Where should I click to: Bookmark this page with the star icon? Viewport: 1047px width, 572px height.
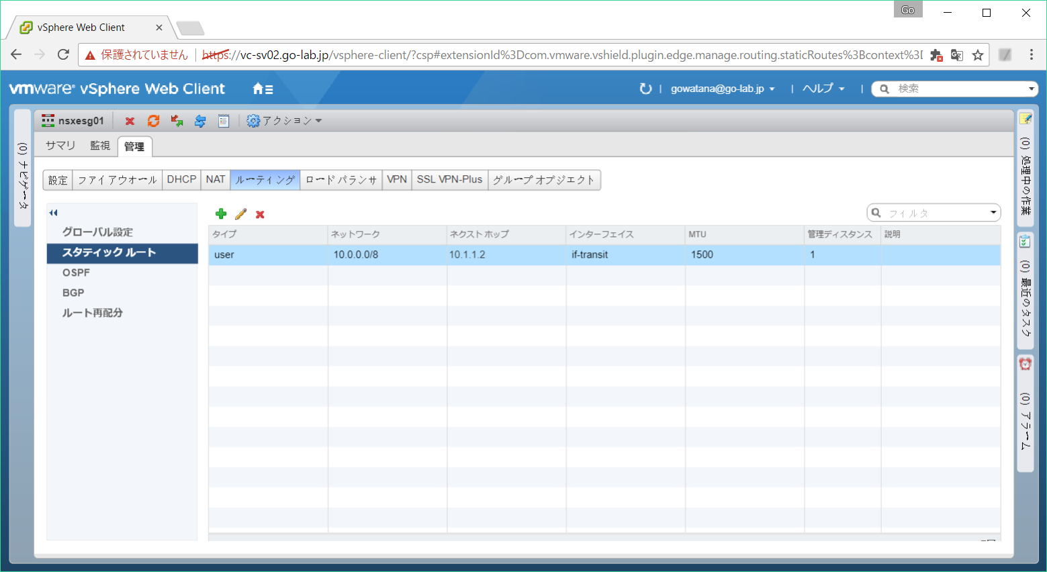pyautogui.click(x=978, y=55)
